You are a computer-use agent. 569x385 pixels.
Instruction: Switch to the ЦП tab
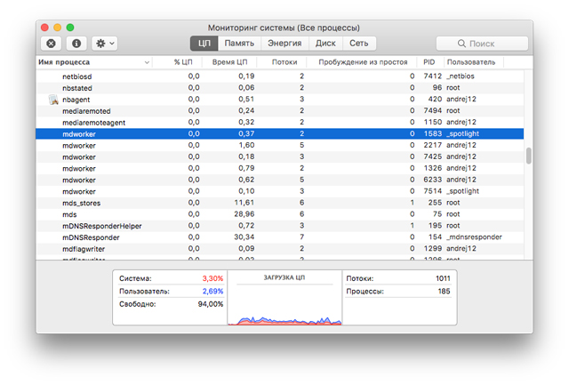click(x=204, y=43)
